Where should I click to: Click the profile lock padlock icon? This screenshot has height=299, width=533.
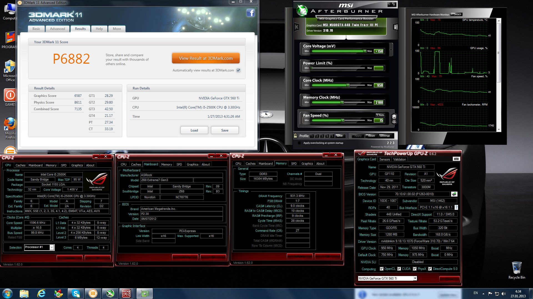(296, 136)
